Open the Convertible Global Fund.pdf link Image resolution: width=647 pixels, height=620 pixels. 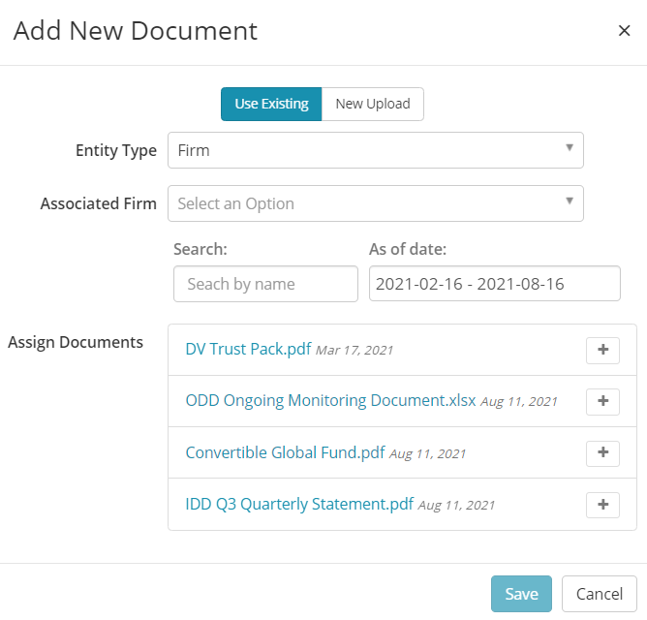click(285, 452)
